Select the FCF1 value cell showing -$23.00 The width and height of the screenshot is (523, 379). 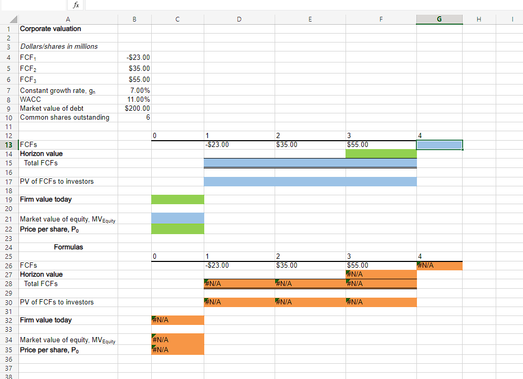134,57
